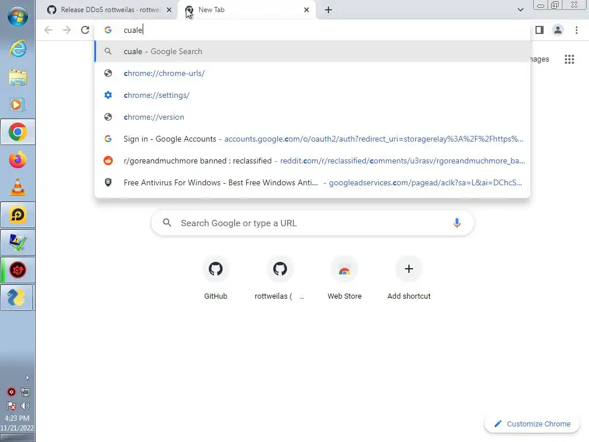This screenshot has width=589, height=442.
Task: Open the profile avatar icon
Action: (557, 30)
